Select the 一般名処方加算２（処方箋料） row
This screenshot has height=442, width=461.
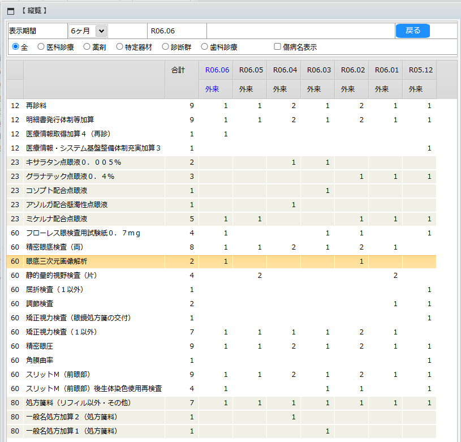[x=221, y=417]
